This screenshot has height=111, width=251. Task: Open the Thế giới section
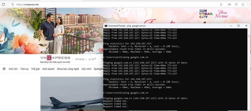coord(35,69)
